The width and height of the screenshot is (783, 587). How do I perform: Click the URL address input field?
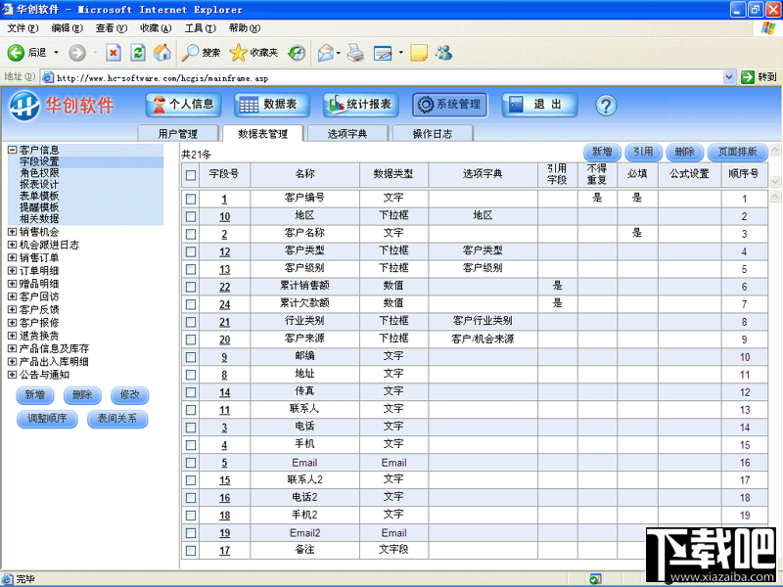(x=388, y=78)
